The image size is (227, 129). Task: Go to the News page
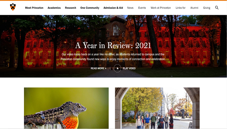coord(130,8)
